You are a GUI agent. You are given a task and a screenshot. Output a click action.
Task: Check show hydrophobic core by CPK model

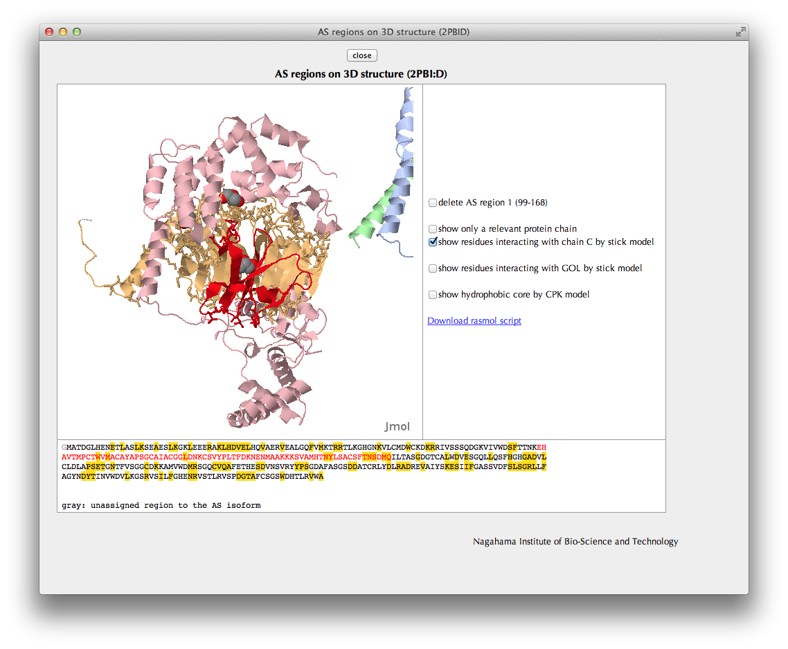point(433,295)
